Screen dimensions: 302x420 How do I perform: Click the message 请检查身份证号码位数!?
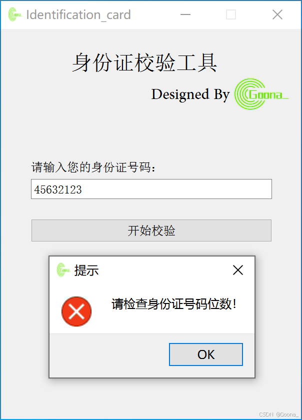point(174,304)
